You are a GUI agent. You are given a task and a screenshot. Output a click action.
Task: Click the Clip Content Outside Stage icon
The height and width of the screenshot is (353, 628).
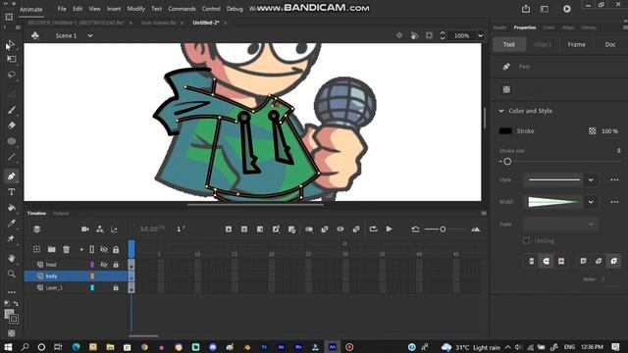coord(429,35)
